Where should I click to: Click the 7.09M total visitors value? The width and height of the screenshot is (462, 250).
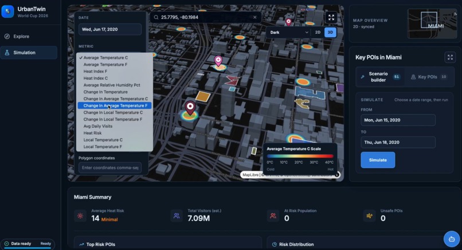tap(199, 218)
